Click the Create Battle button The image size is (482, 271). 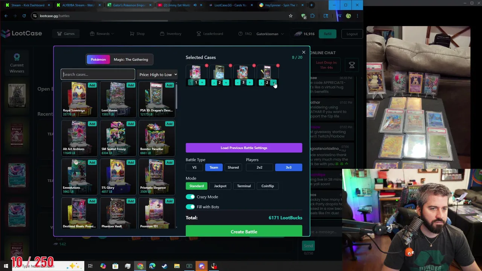point(244,231)
